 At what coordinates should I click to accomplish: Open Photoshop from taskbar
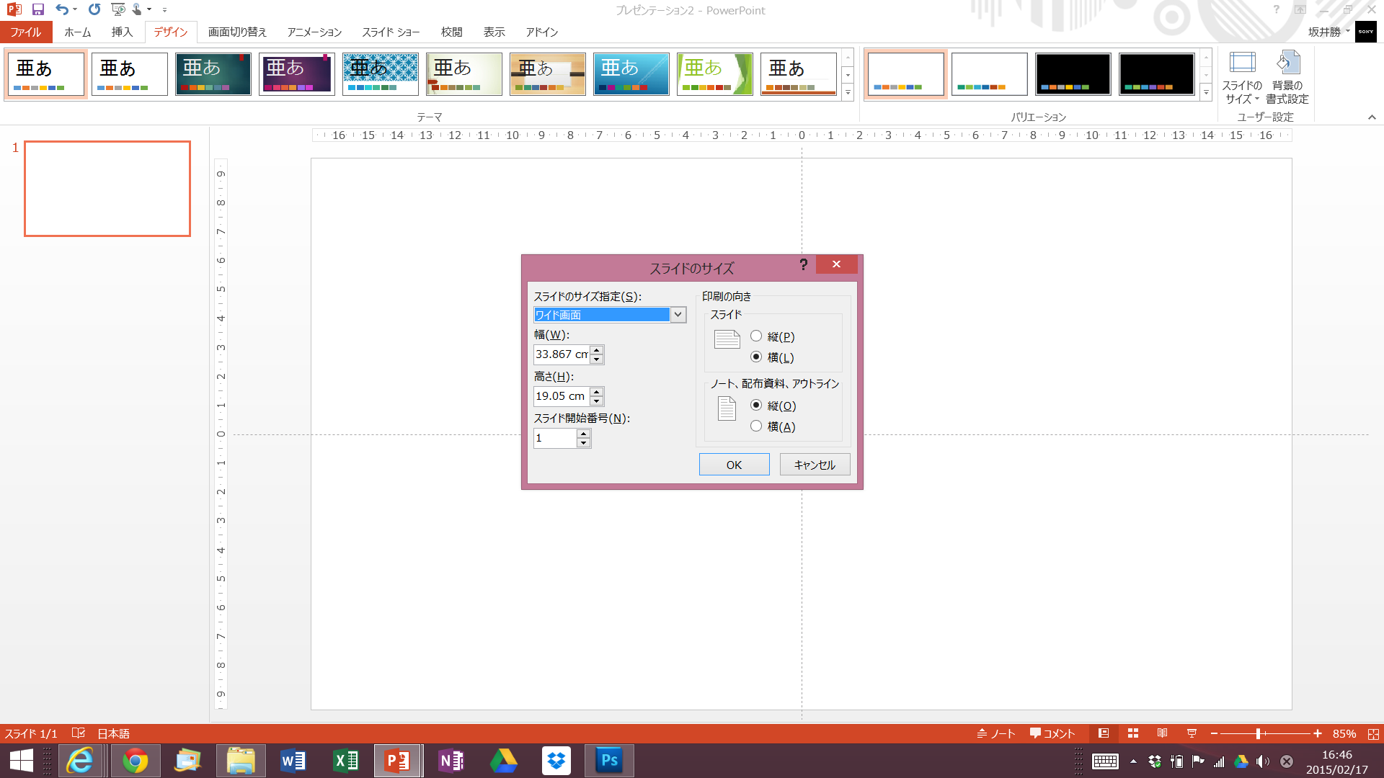609,760
